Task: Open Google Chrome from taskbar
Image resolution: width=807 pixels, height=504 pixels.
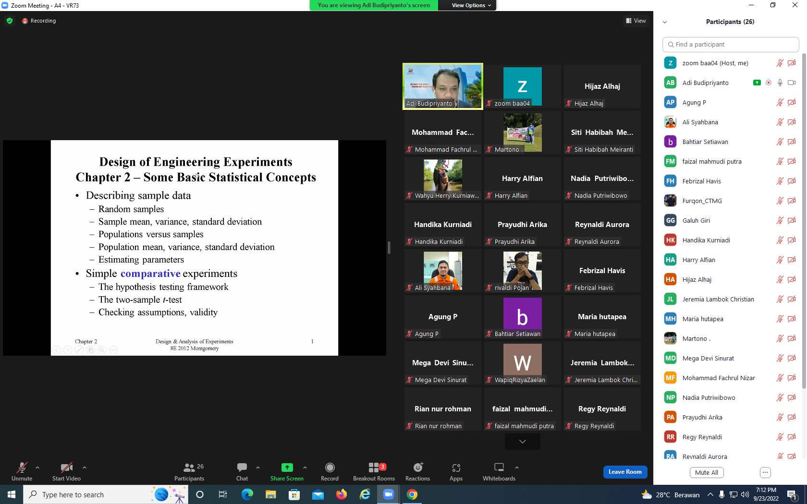Action: pyautogui.click(x=412, y=494)
